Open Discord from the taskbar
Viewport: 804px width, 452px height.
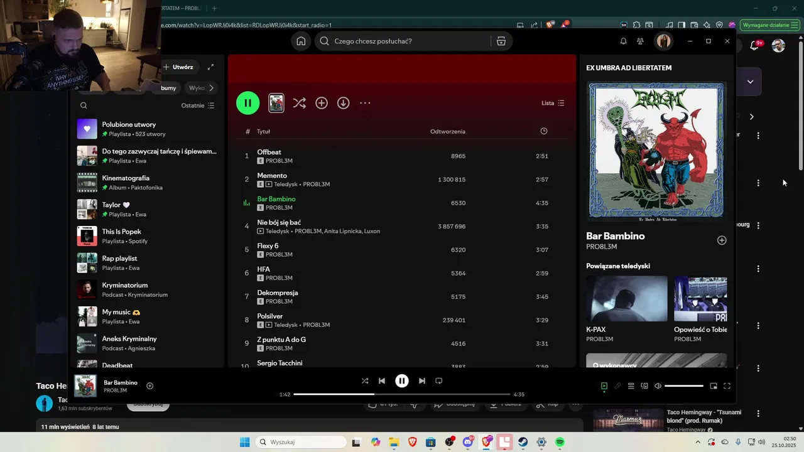[468, 442]
